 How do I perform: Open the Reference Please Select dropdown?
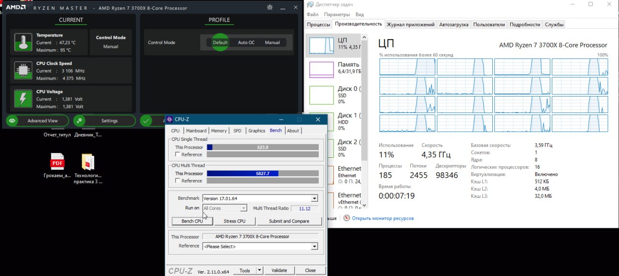(314, 246)
